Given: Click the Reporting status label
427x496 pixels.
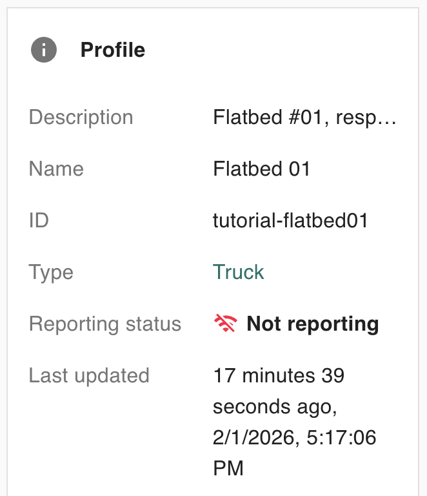Looking at the screenshot, I should click(104, 324).
